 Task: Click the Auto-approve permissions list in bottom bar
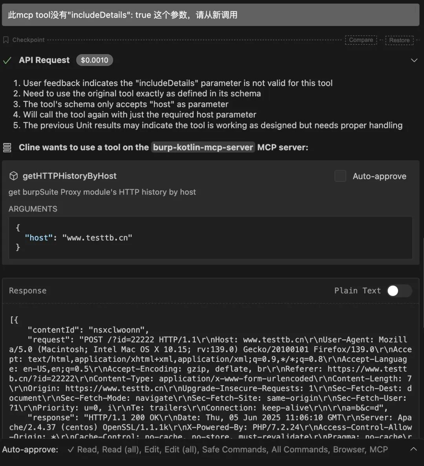tap(228, 449)
